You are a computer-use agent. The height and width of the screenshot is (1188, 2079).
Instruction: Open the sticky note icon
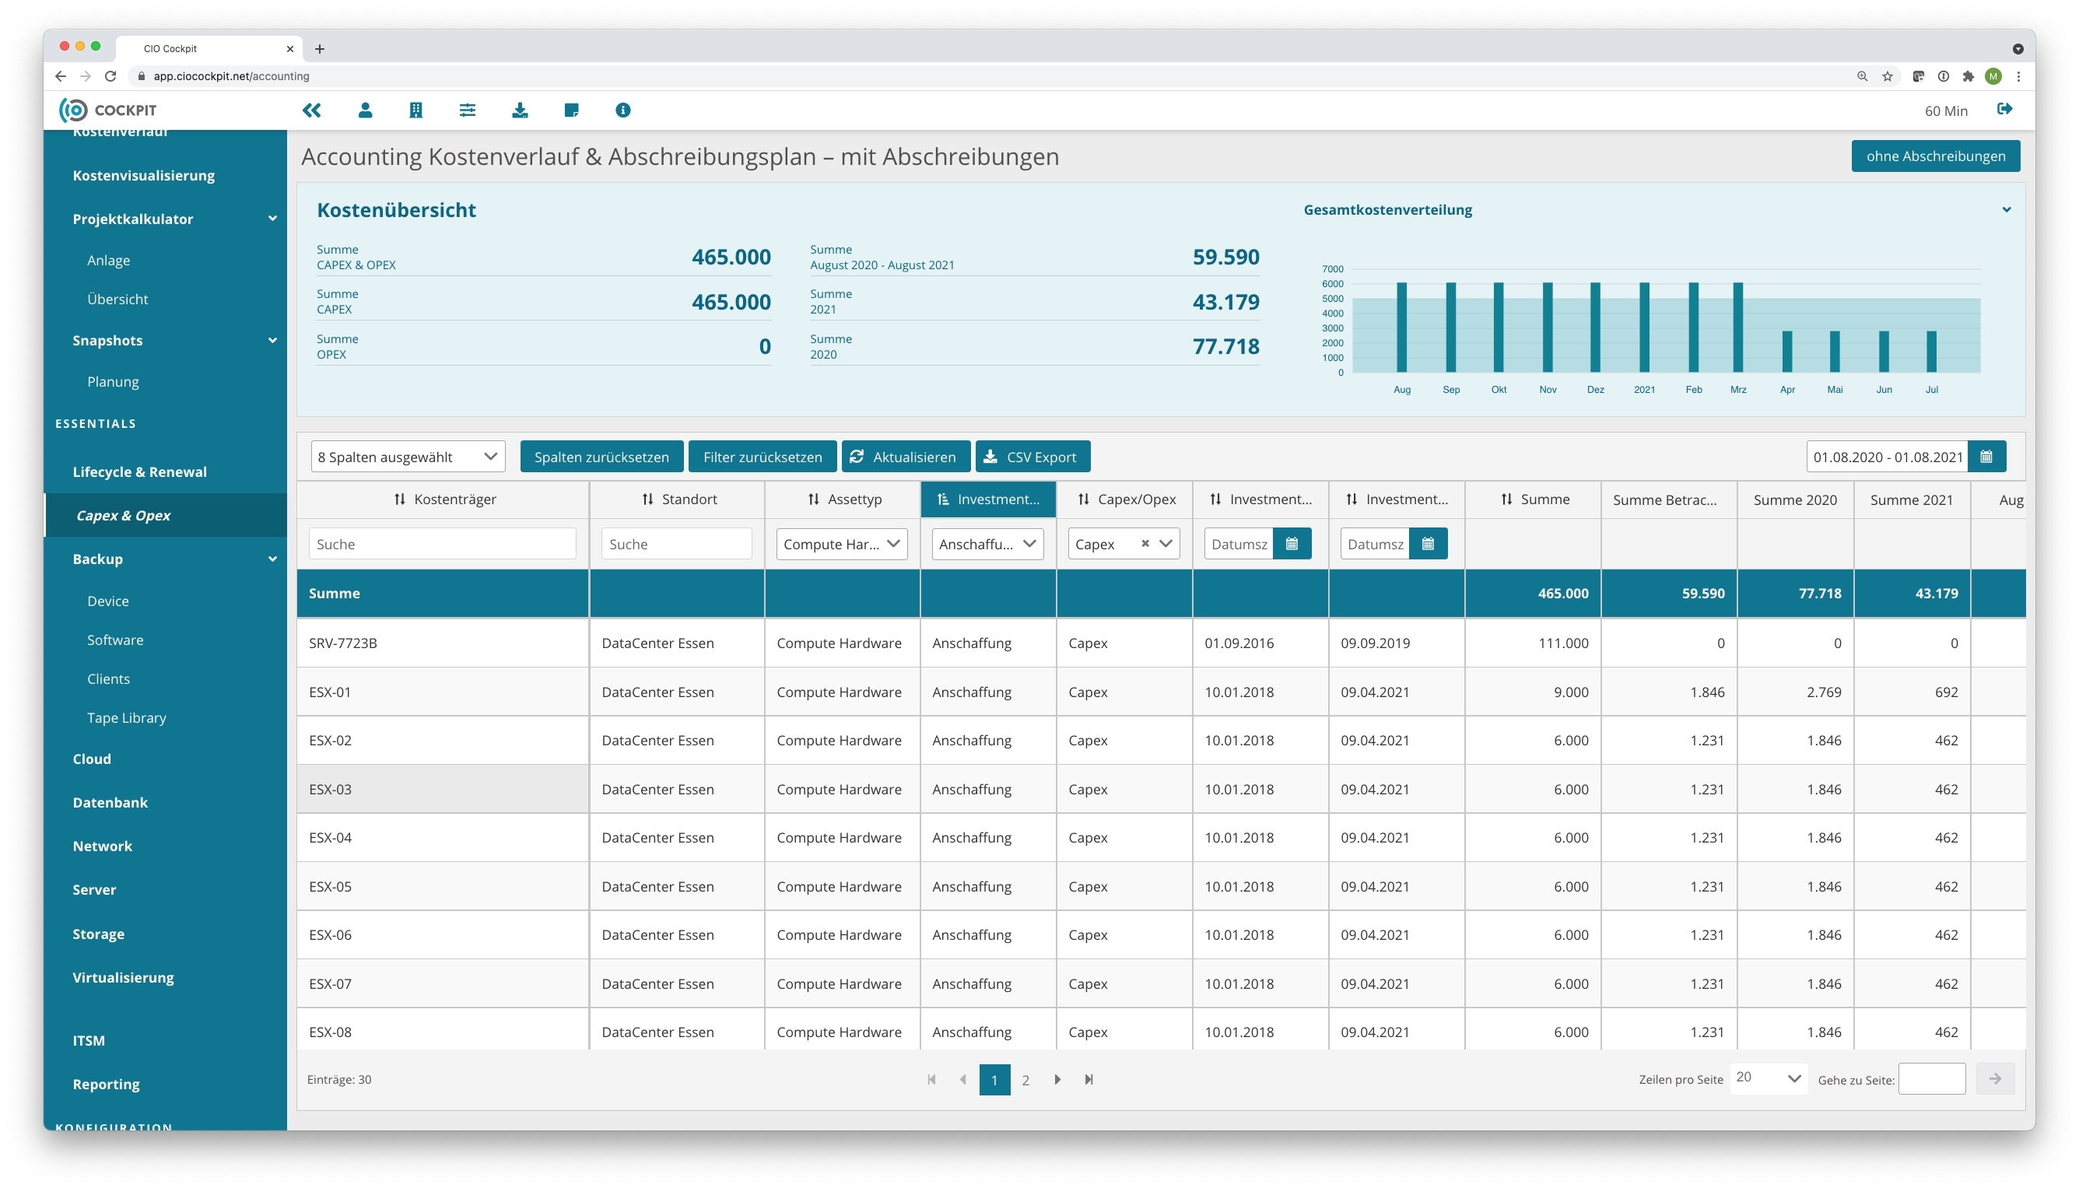[x=571, y=110]
